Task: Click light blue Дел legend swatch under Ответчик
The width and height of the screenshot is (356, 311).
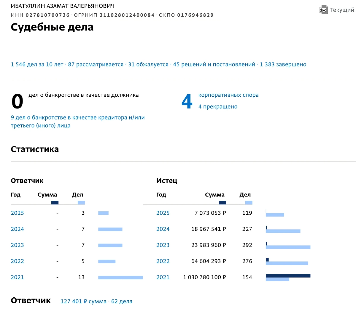Action: 81,202
